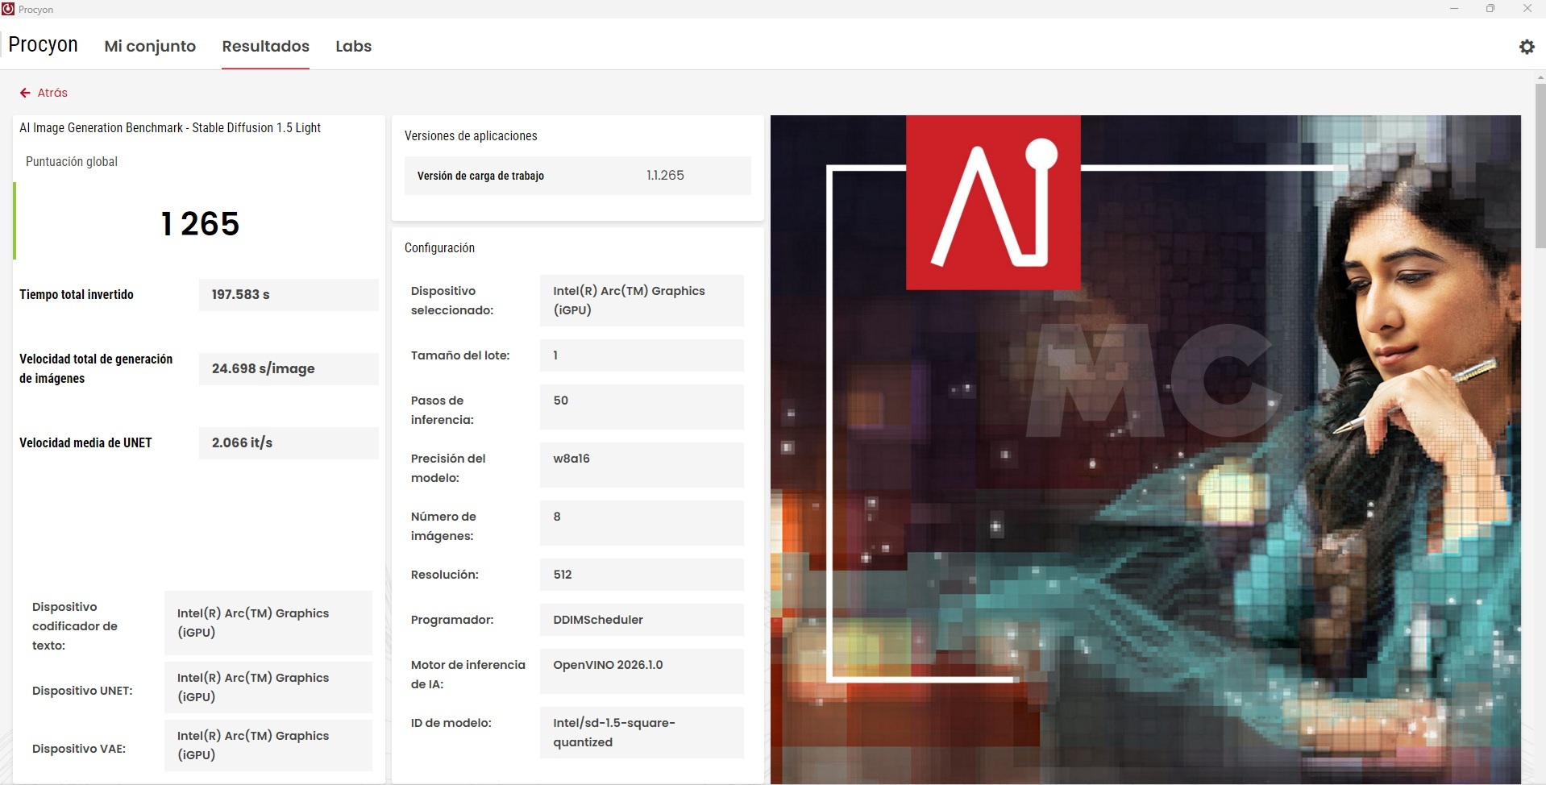This screenshot has height=785, width=1546.
Task: Click the Pasos de inferencia label
Action: coord(443,410)
